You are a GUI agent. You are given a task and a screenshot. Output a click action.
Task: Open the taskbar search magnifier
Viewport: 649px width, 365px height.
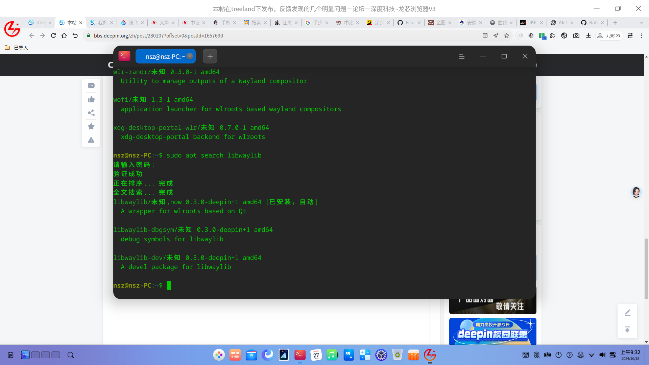pyautogui.click(x=71, y=355)
